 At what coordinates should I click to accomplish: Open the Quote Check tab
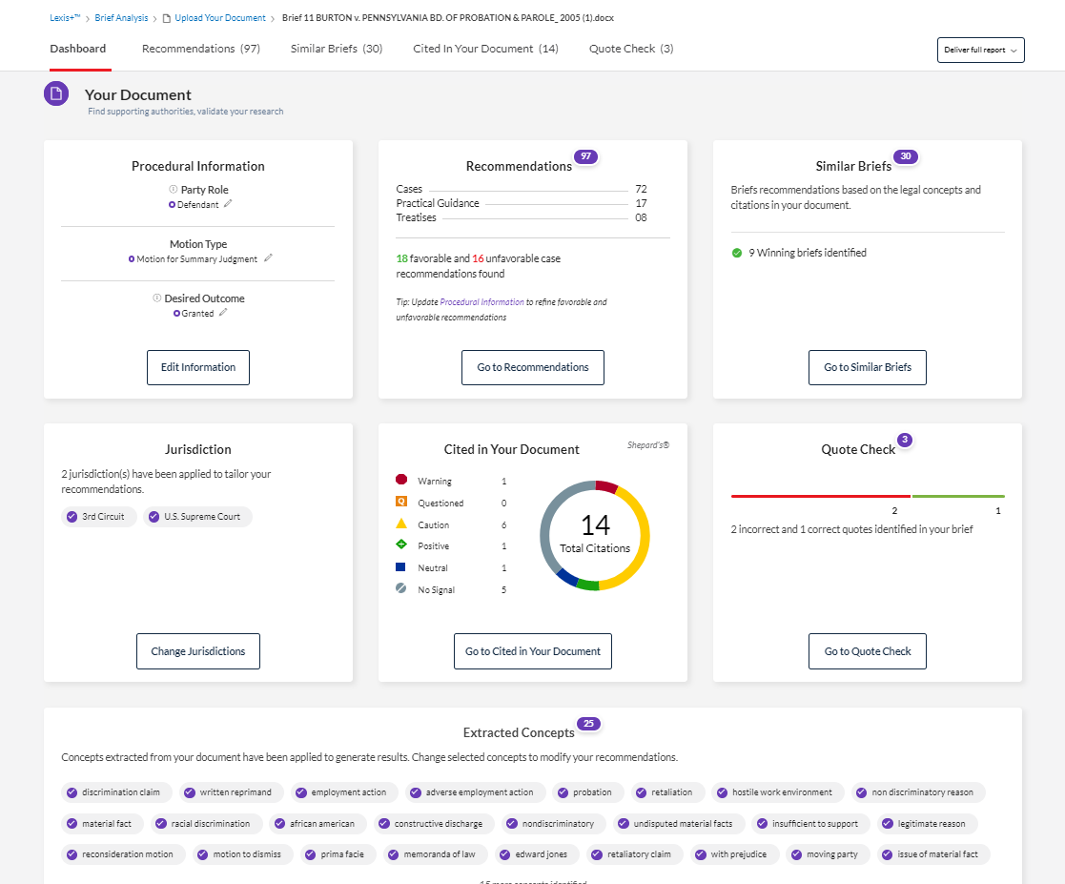pos(631,49)
